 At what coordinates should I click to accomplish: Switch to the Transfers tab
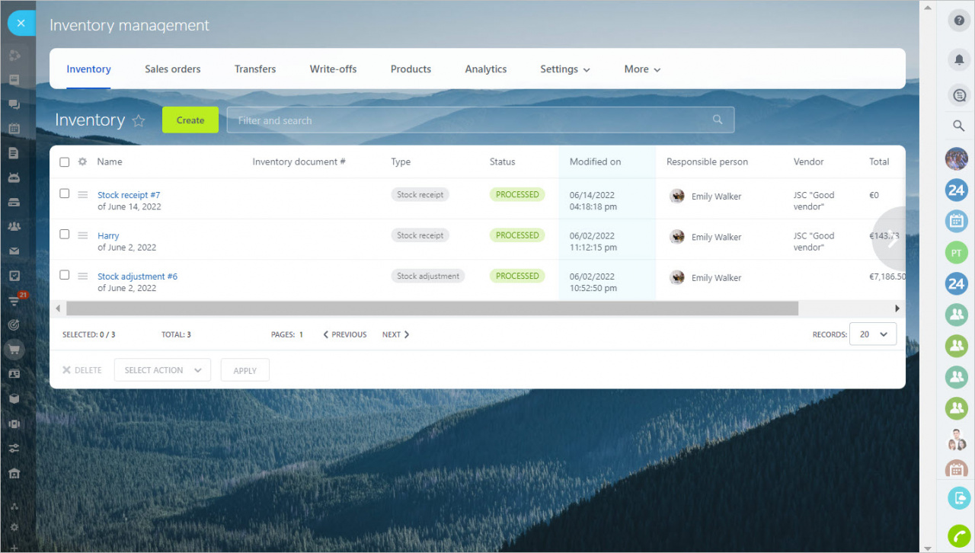coord(255,69)
